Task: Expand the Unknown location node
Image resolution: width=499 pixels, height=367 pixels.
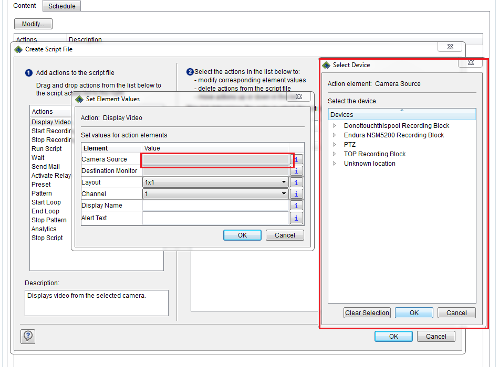Action: tap(334, 163)
